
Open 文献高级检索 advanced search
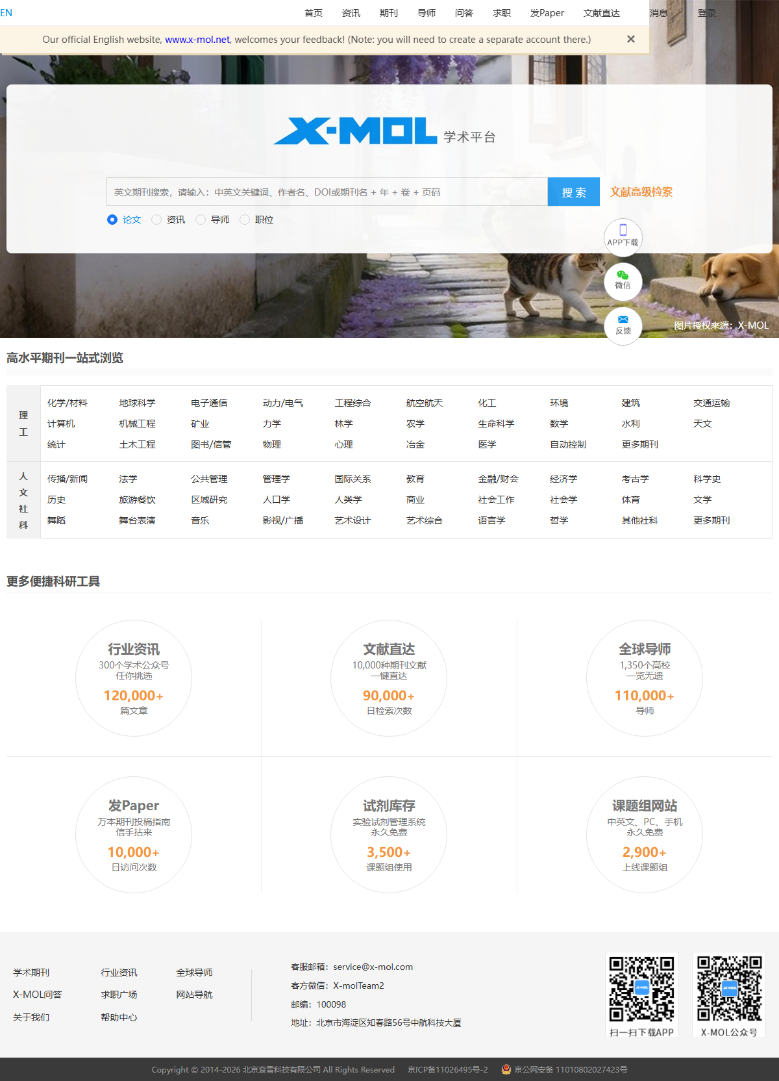tap(641, 192)
